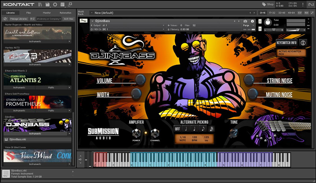Open Voice of Wind Connie Instruments
Screen dimensions: 316x183
35,164
